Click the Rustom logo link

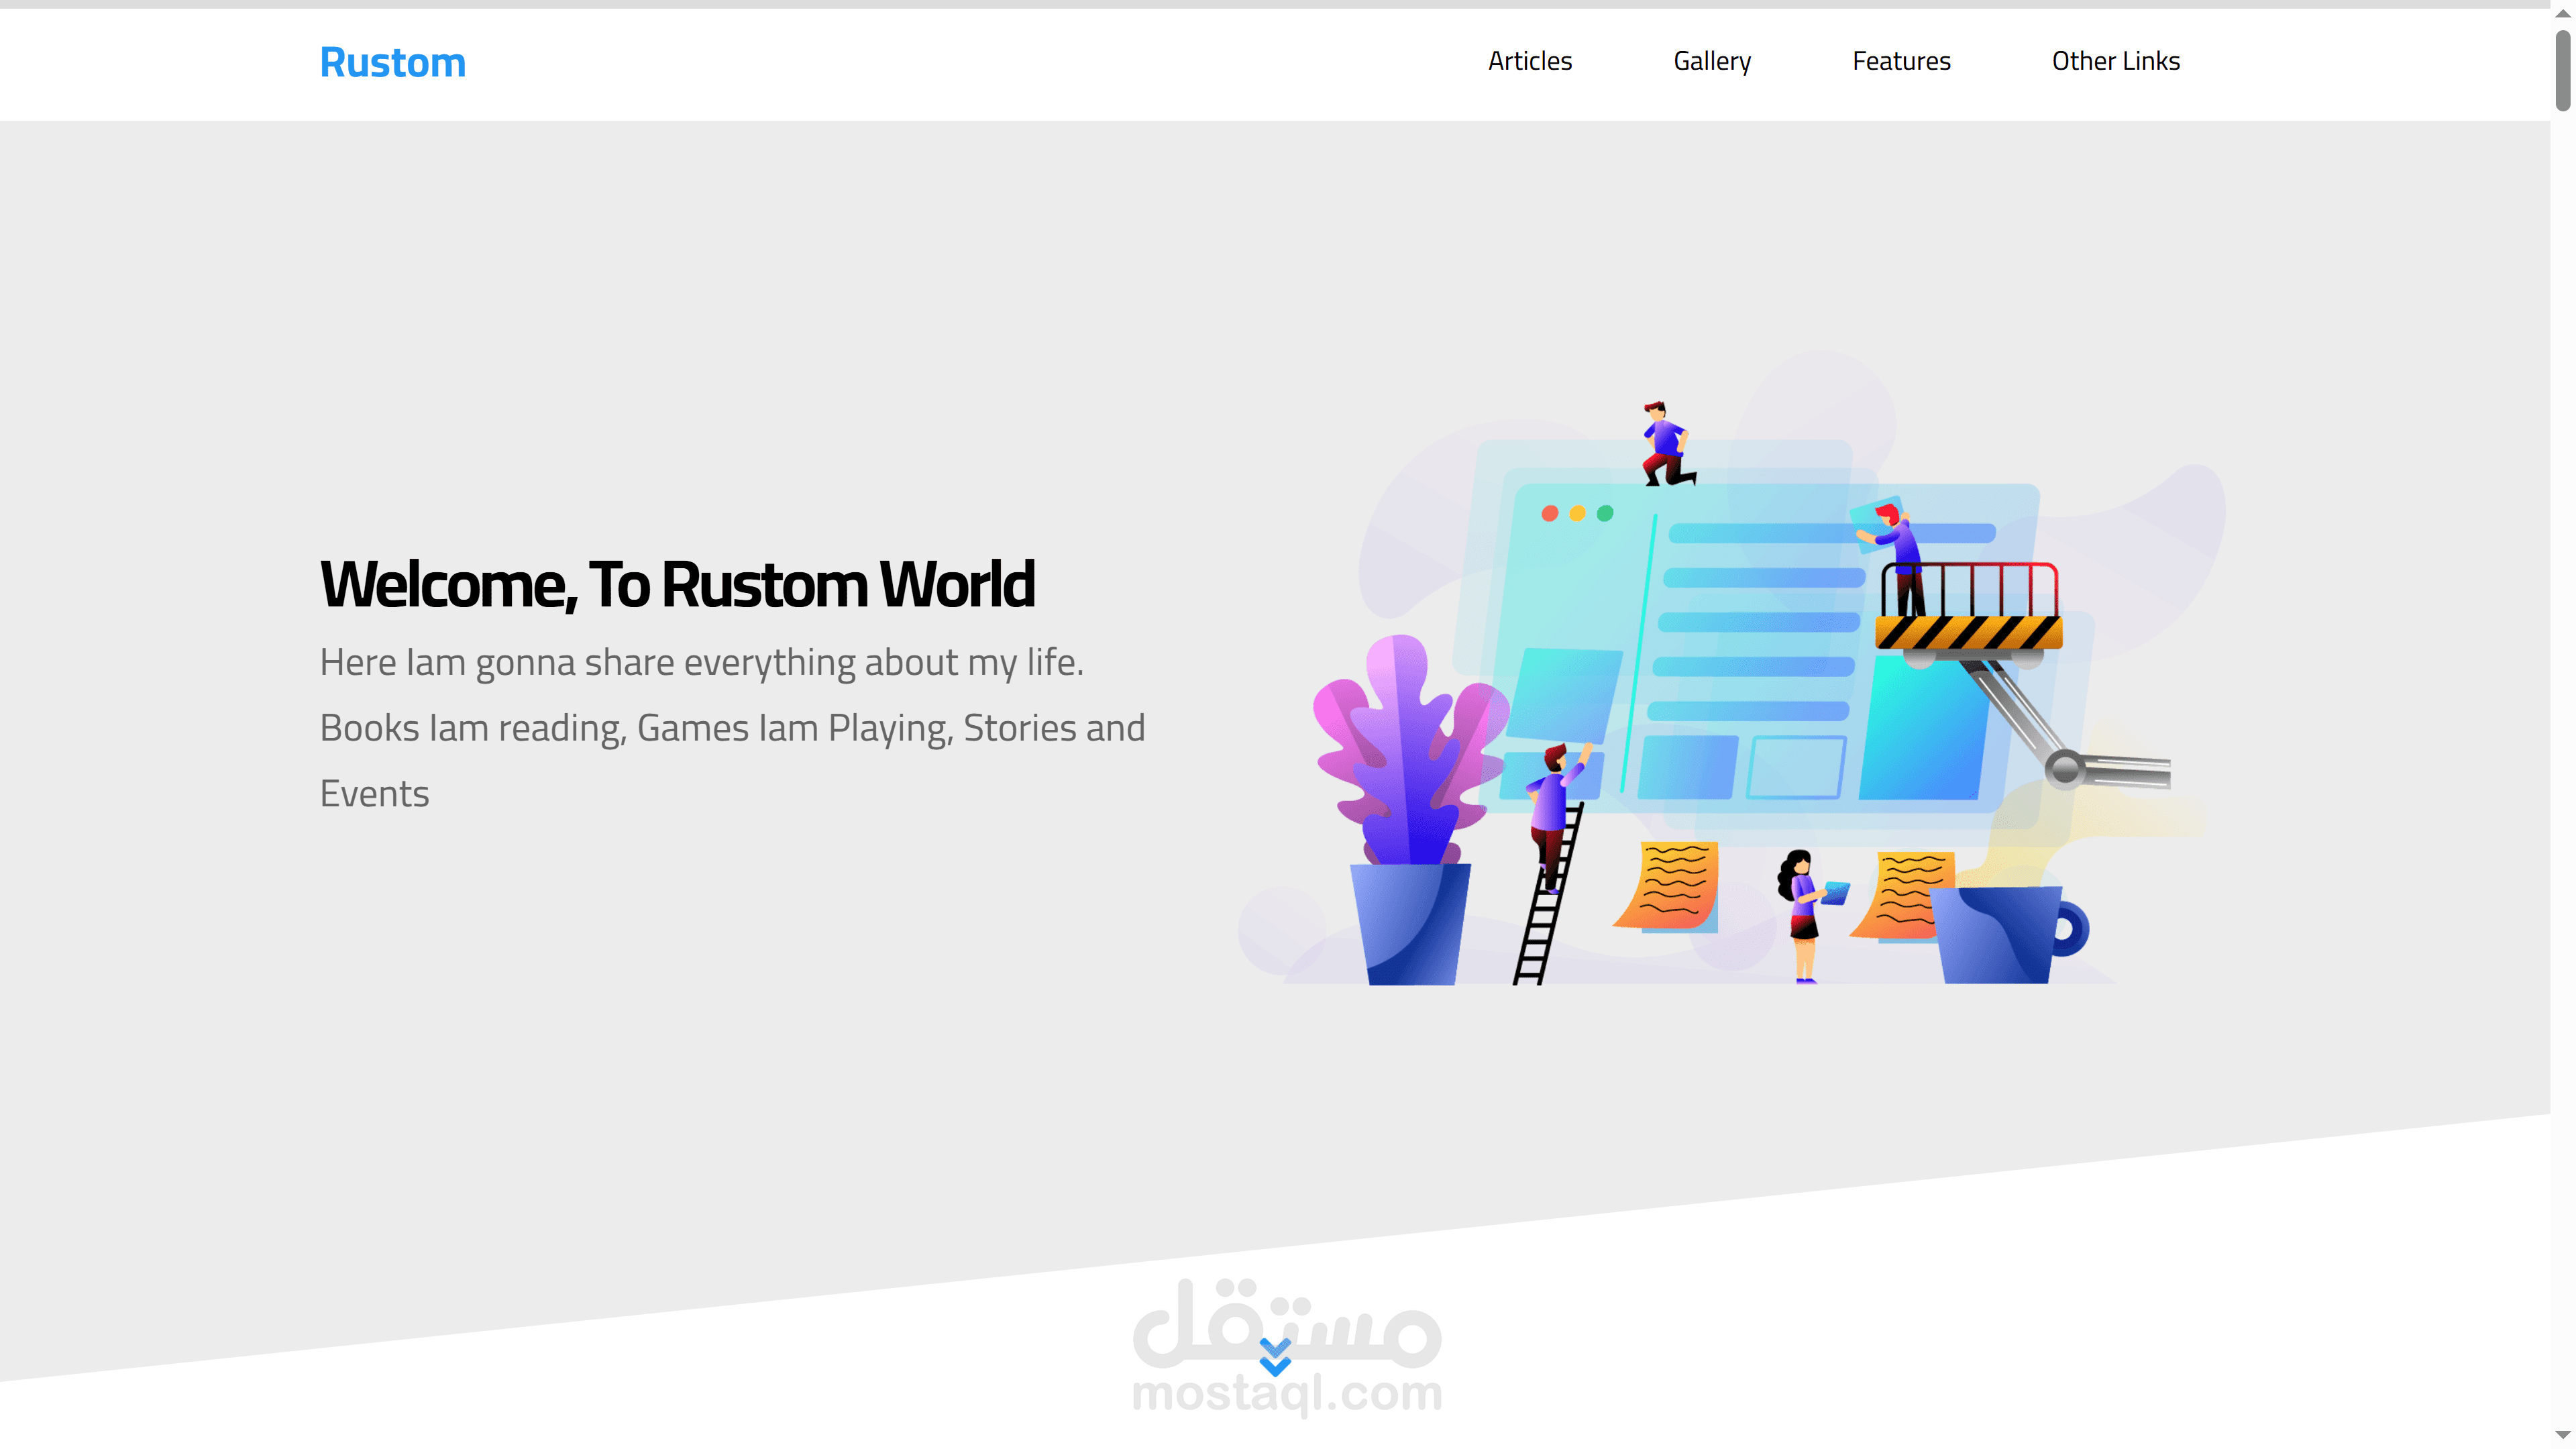click(392, 62)
